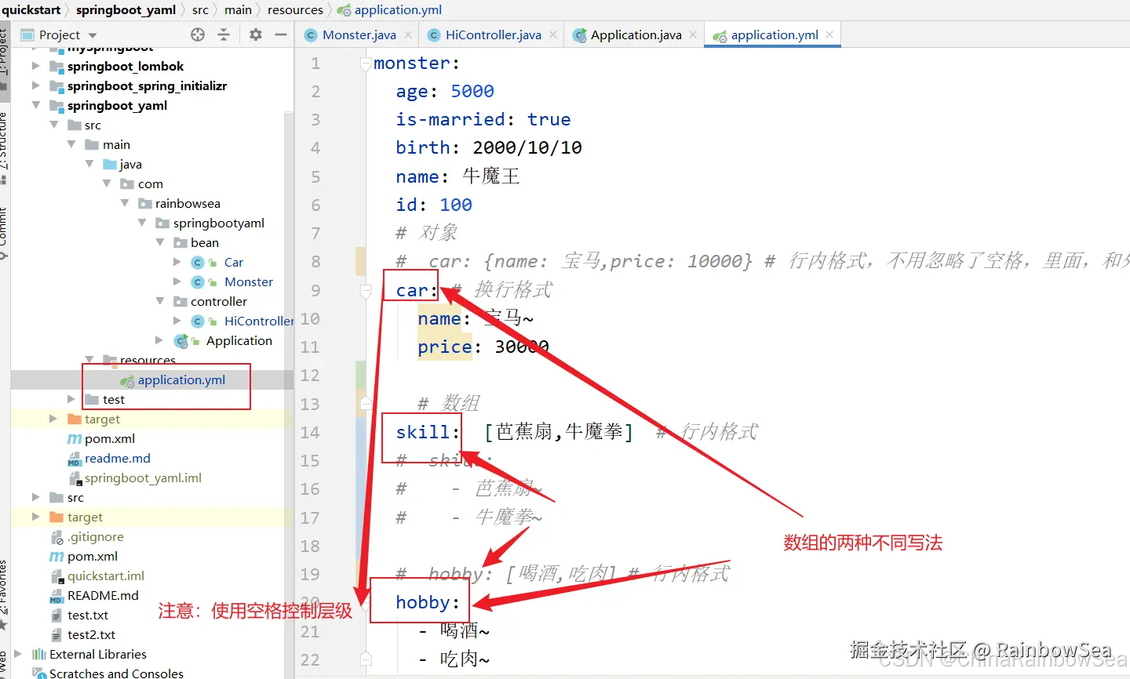Click the 'is-married: true' line
1130x679 pixels.
(483, 119)
